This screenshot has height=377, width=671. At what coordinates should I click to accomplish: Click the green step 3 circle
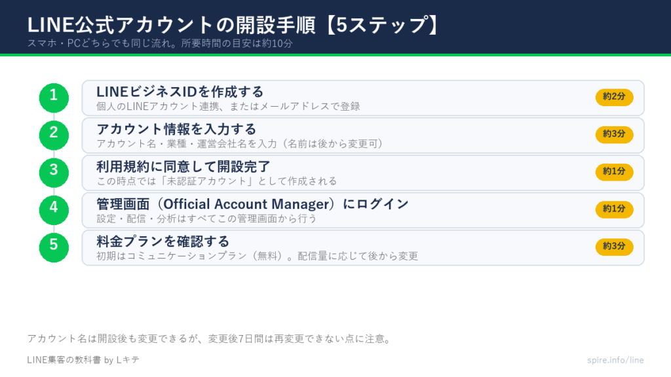click(x=54, y=173)
